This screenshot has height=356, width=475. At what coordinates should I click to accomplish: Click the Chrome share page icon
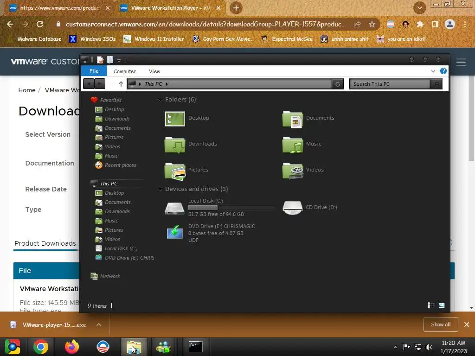point(357,24)
